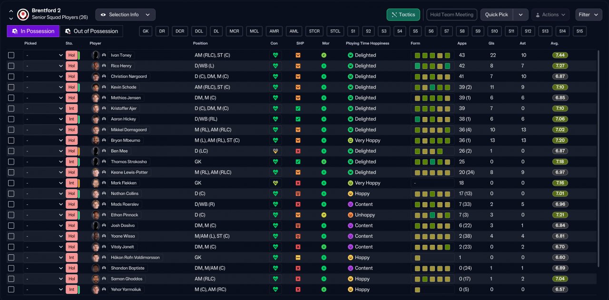
Task: Click Ben Mee's red match sharpness icon
Action: coord(298,151)
